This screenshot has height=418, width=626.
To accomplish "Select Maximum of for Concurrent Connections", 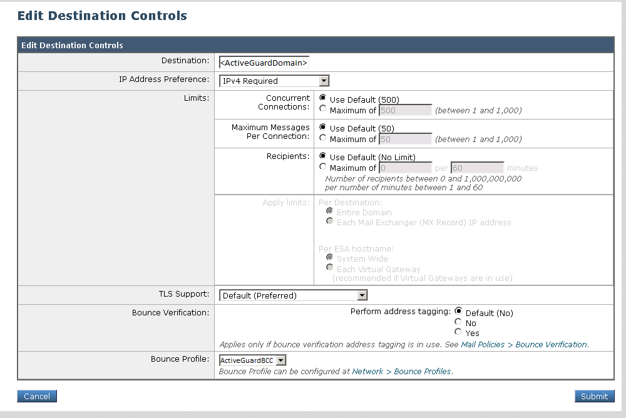I will point(322,109).
